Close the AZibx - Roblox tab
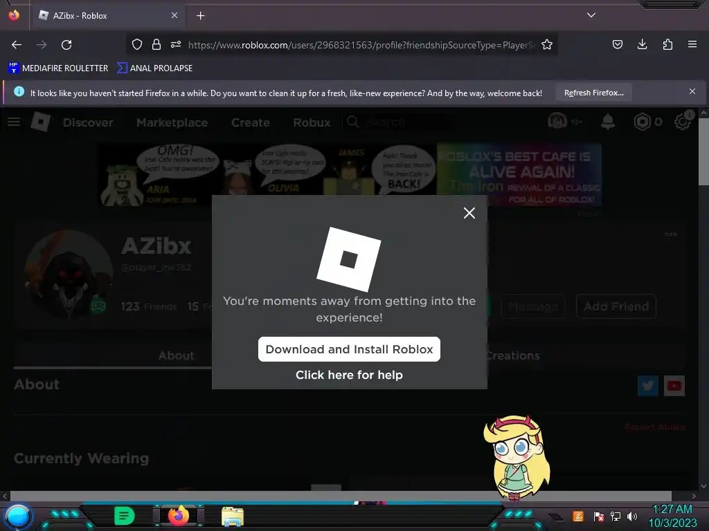Image resolution: width=709 pixels, height=531 pixels. point(174,15)
